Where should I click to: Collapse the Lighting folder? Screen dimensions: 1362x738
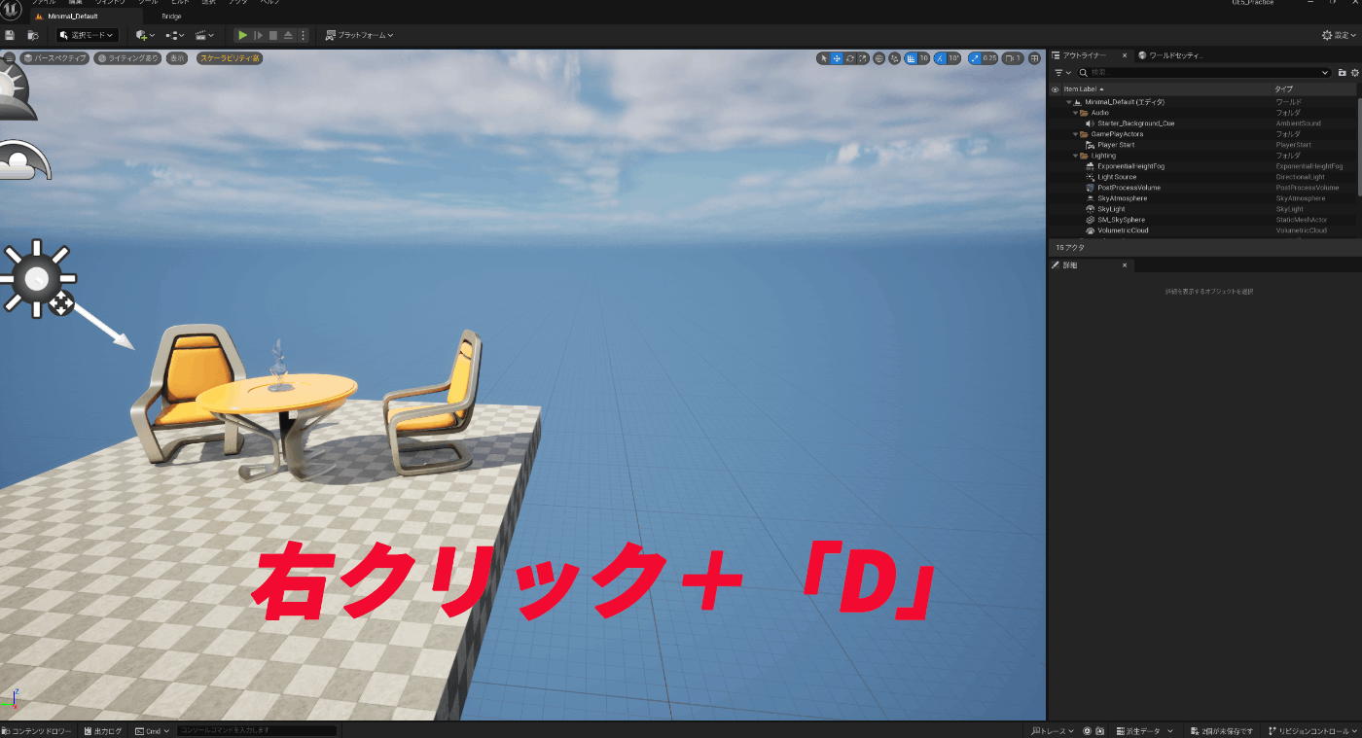click(x=1075, y=156)
